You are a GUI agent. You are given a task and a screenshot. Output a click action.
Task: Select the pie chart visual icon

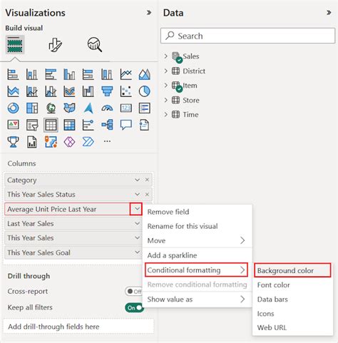tap(144, 91)
